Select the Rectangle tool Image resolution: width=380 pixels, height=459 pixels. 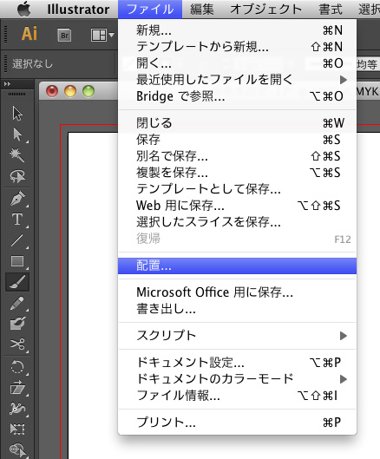(x=17, y=261)
